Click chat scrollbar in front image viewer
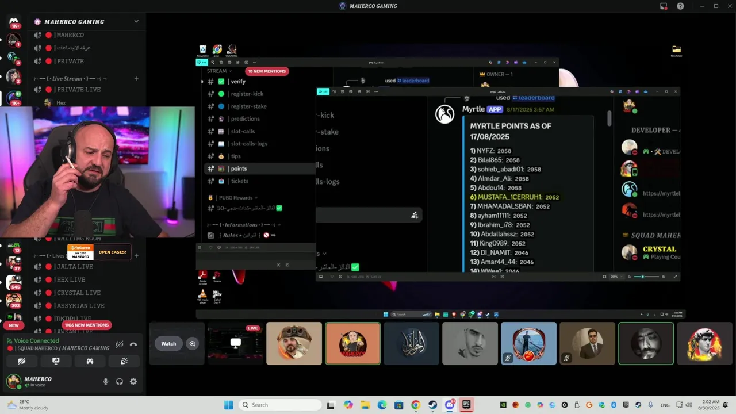Viewport: 736px width, 414px height. (609, 118)
